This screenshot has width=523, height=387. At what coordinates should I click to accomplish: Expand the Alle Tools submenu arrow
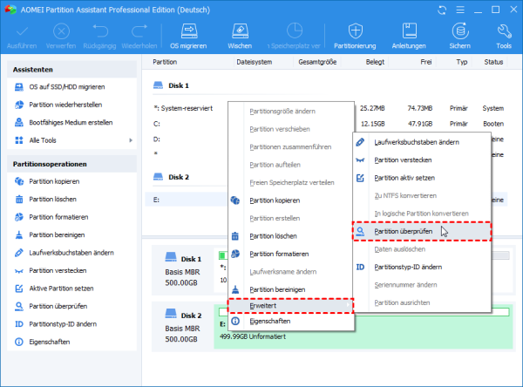pos(131,140)
